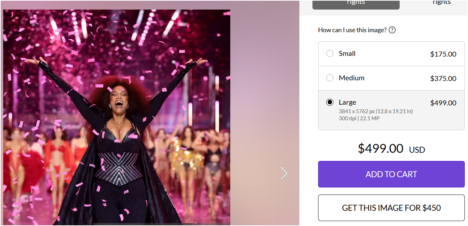Open the runway confetti photo preview
Image resolution: width=468 pixels, height=226 pixels.
click(x=117, y=117)
